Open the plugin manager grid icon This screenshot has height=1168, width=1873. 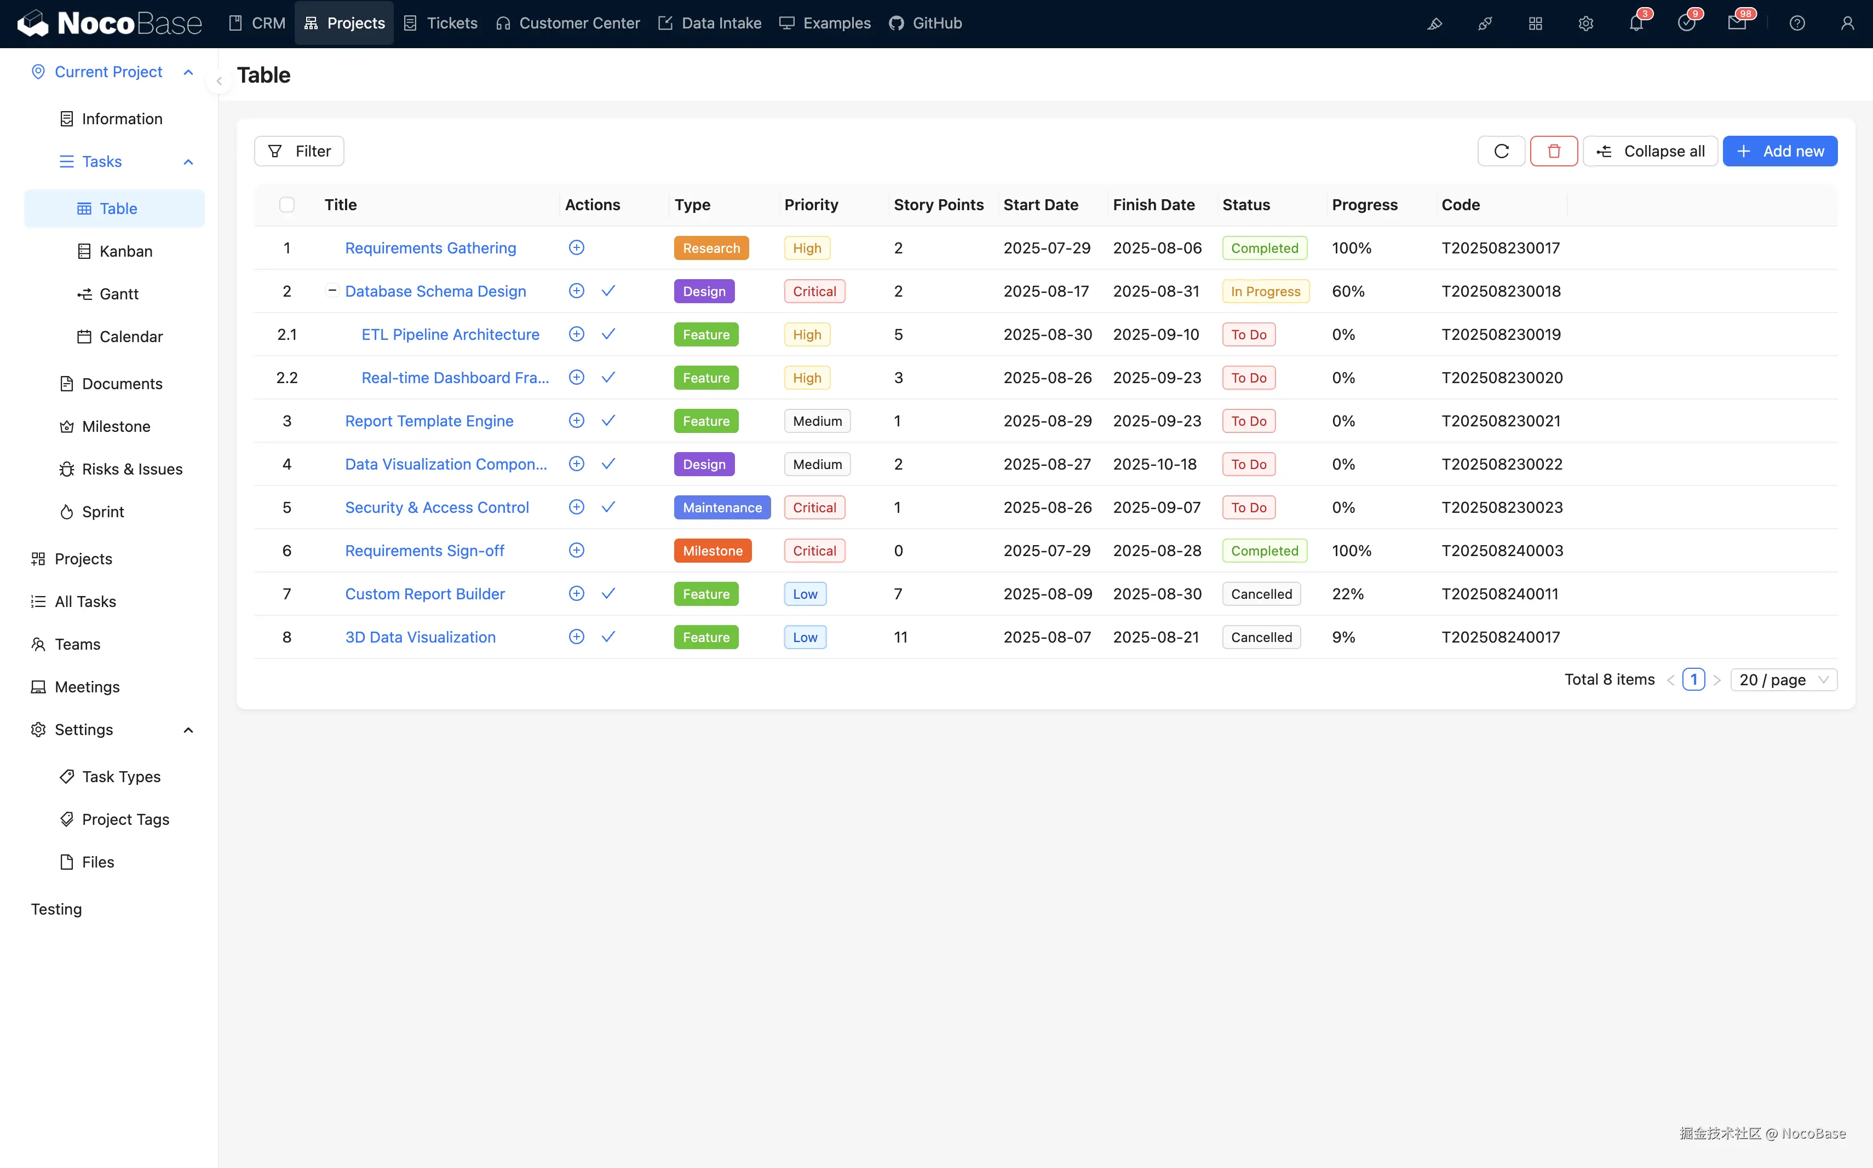tap(1535, 23)
